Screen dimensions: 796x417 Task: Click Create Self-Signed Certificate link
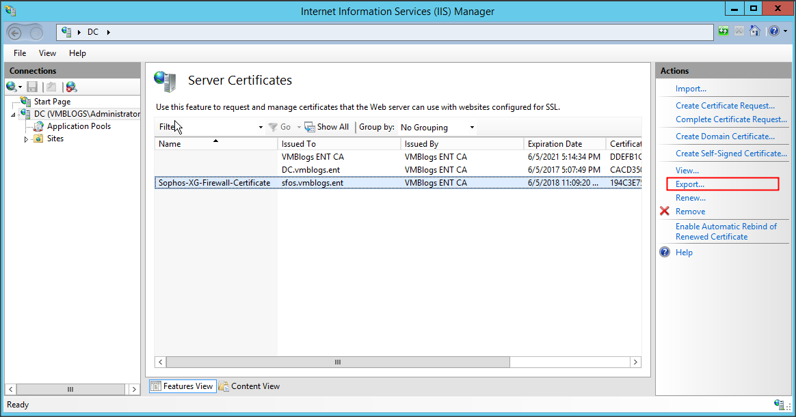click(731, 154)
